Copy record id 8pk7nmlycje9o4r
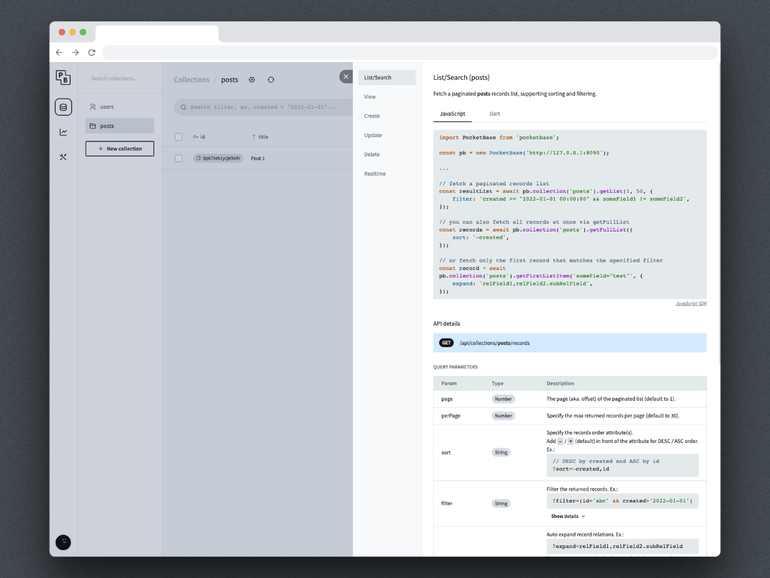 218,158
